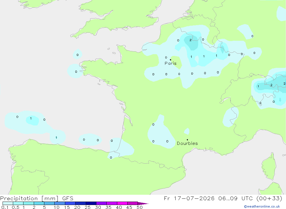Click the above-50 legend arrow tip
The image size is (286, 209).
tap(143, 204)
